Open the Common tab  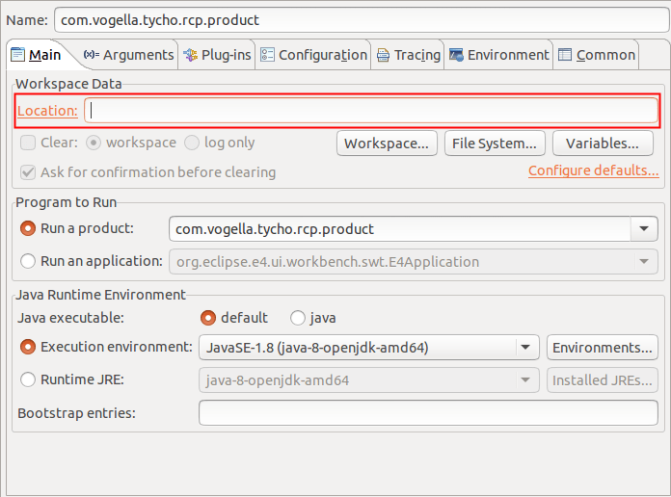(597, 55)
